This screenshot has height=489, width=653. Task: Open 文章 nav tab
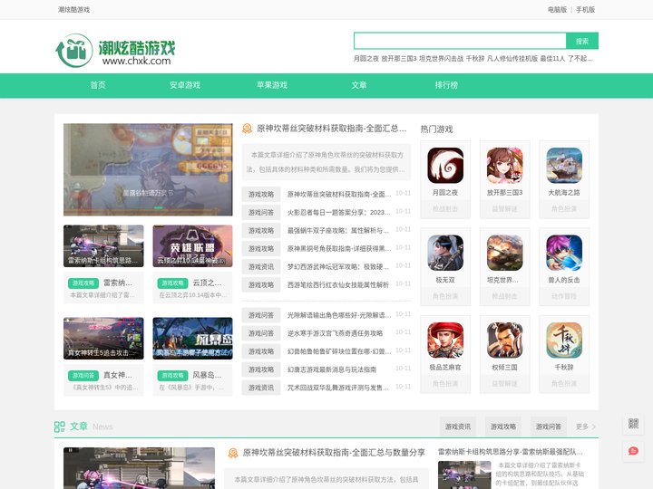(x=359, y=85)
